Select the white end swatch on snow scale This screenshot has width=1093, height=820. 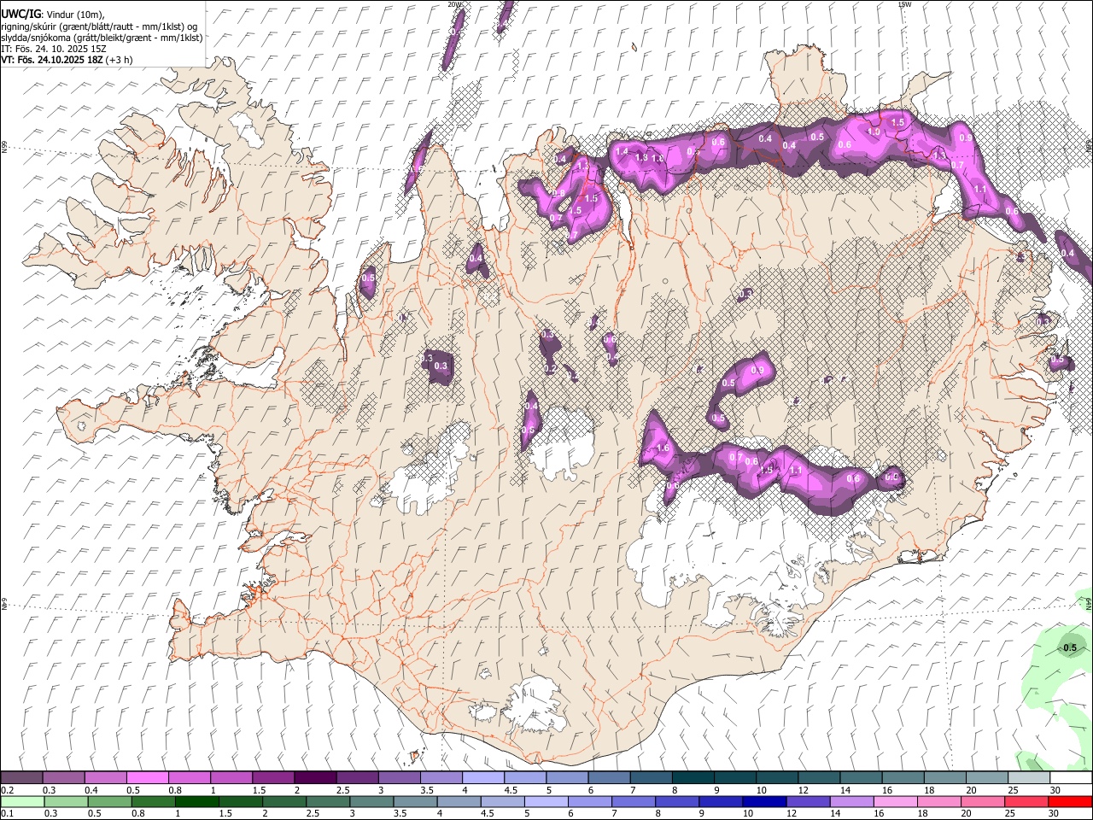1070,778
